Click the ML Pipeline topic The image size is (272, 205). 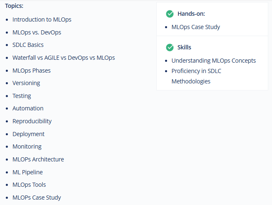point(28,172)
